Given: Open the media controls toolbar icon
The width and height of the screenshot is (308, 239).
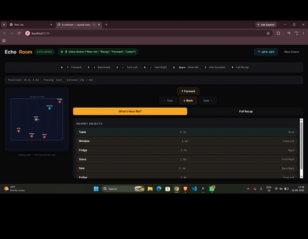Looking at the screenshot, I should click(289, 33).
